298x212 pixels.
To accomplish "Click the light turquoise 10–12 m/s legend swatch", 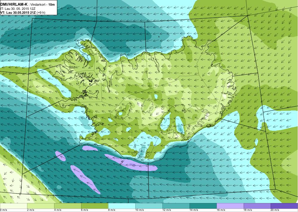I will click(149, 206).
